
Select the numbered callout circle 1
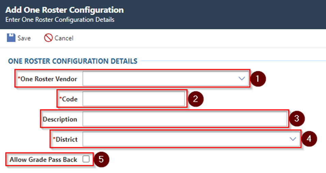click(258, 79)
